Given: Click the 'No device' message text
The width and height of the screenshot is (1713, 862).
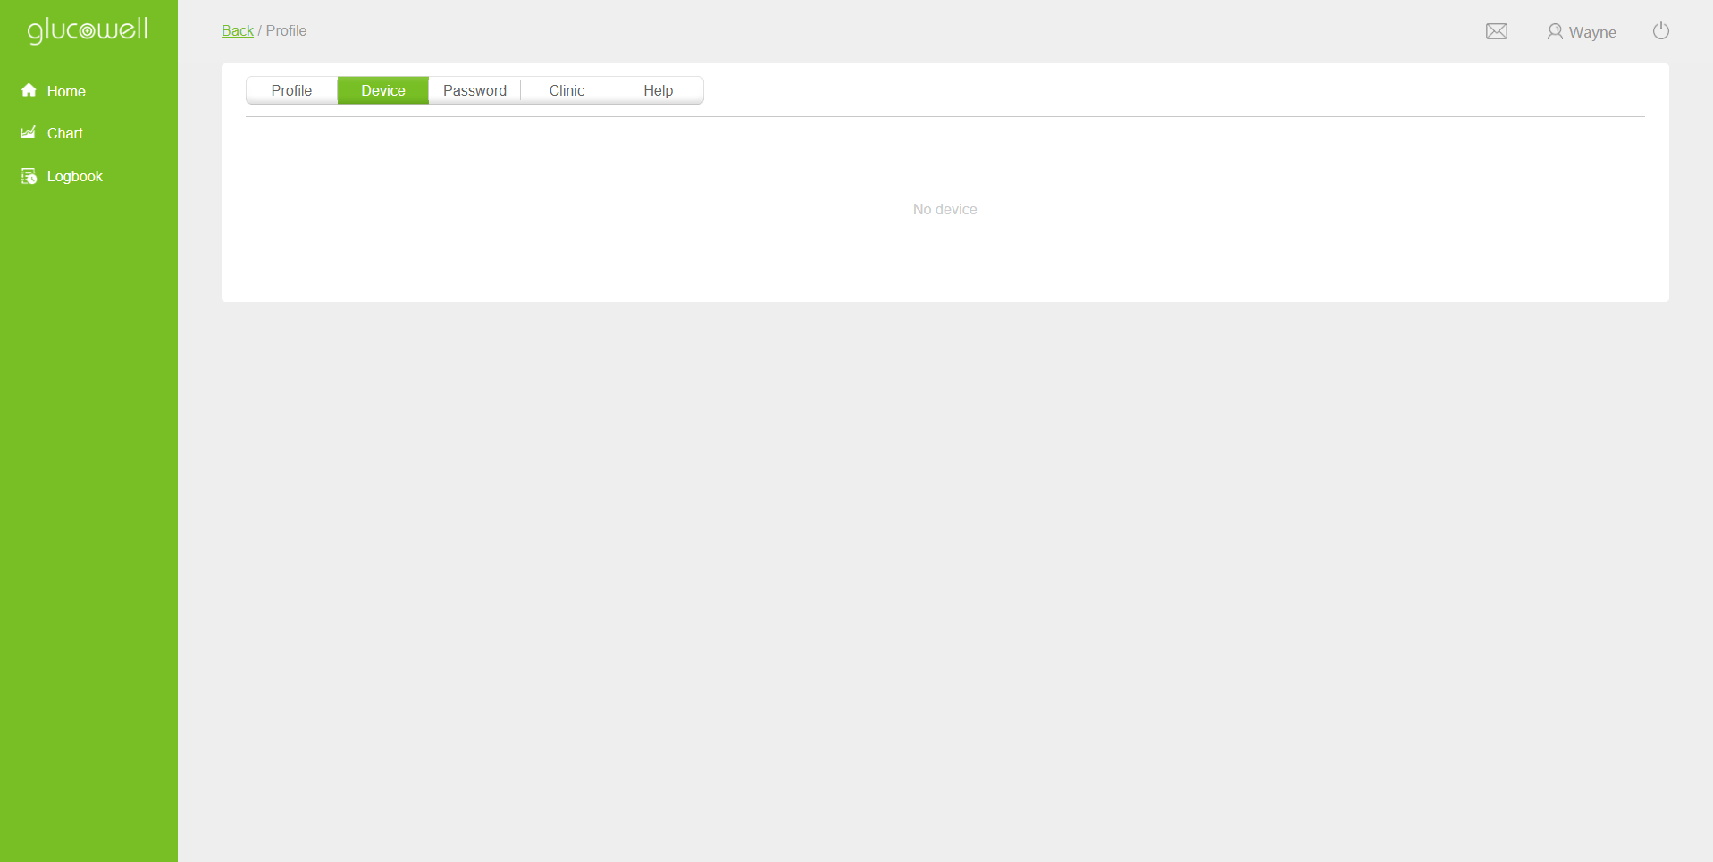Looking at the screenshot, I should (x=945, y=209).
